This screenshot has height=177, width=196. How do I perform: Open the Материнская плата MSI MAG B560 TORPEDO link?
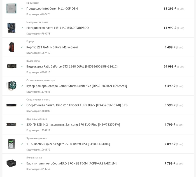pyautogui.click(x=57, y=28)
